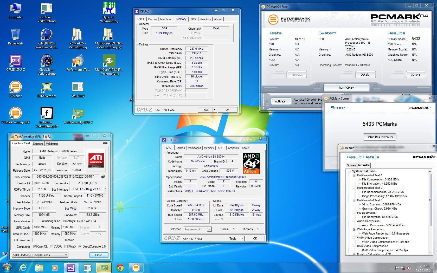
Task: Click the '5433 PCMarks' score text
Action: [380, 124]
